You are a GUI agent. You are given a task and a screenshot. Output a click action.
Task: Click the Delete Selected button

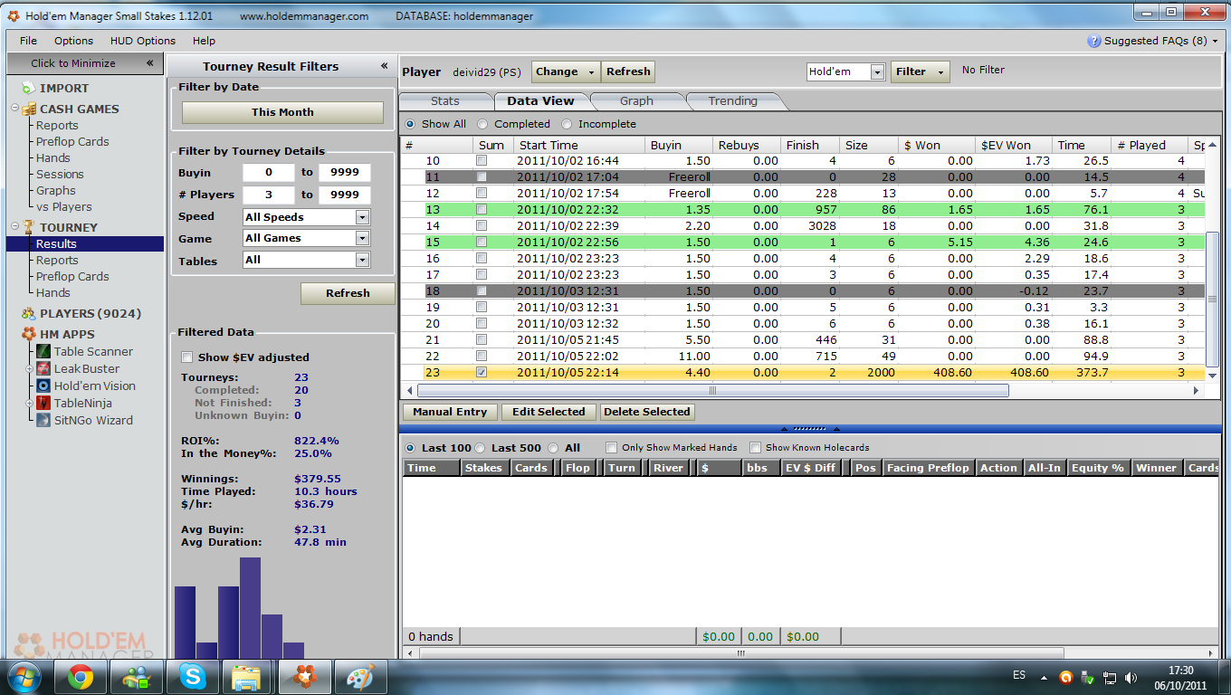647,412
